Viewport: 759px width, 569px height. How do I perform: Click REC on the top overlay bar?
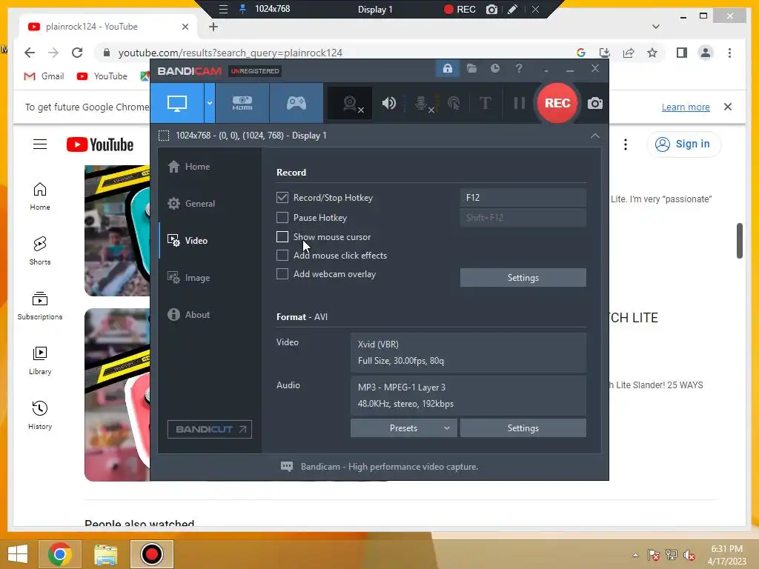click(x=460, y=9)
